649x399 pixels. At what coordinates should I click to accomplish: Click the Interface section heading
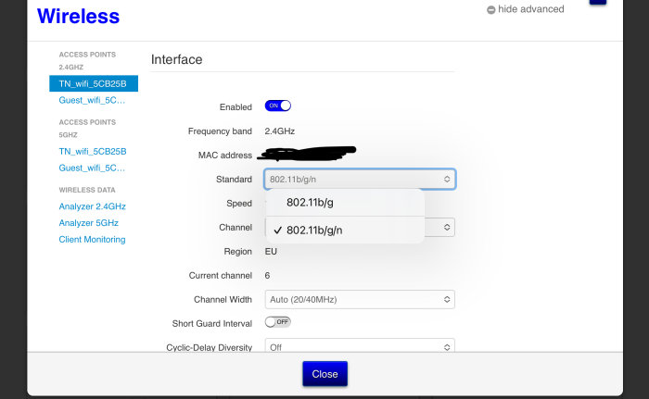pyautogui.click(x=177, y=59)
